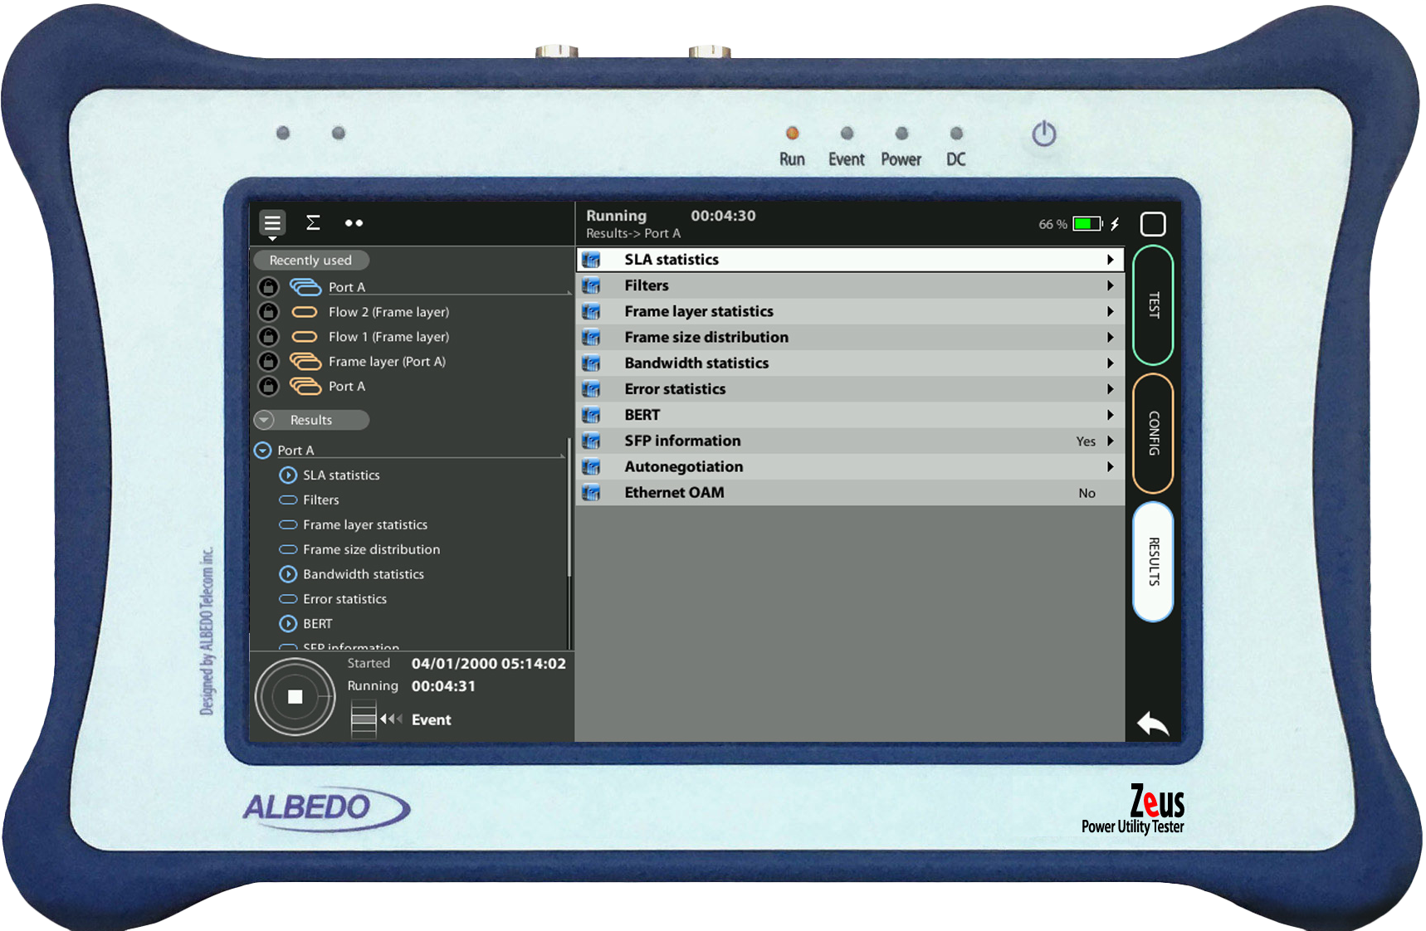Toggle the Run LED status light
The height and width of the screenshot is (931, 1426).
click(x=792, y=132)
